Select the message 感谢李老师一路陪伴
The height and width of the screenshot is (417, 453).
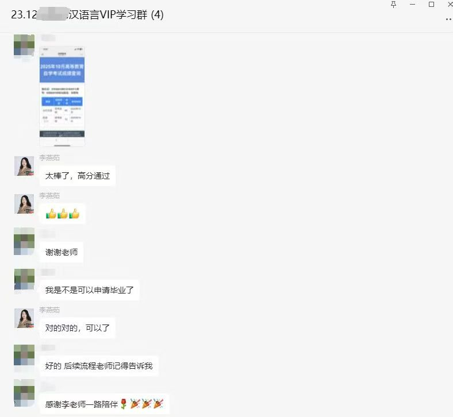[x=105, y=404]
